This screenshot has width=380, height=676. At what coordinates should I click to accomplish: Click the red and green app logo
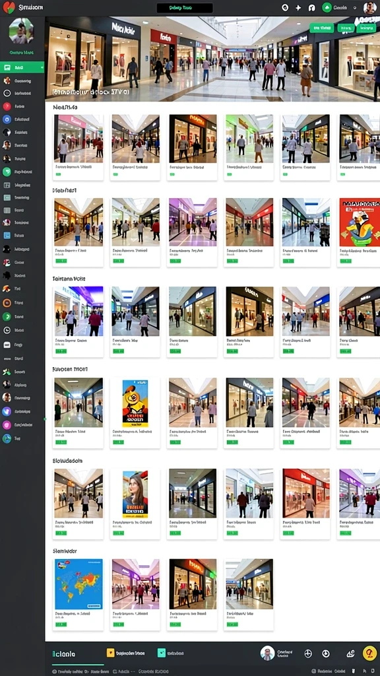coord(9,7)
